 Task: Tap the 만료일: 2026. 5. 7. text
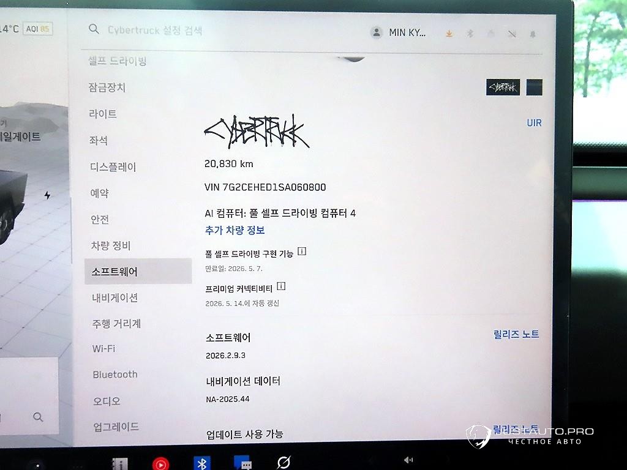(233, 269)
